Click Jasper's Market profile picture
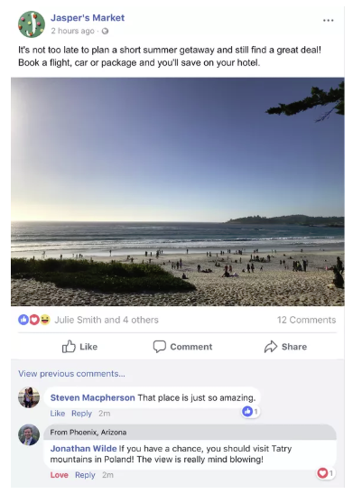The height and width of the screenshot is (494, 353). tap(32, 24)
